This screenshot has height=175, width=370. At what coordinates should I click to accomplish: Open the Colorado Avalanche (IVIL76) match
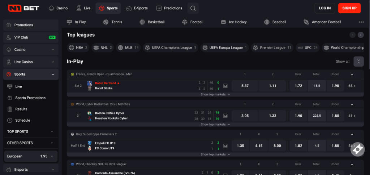coord(115,173)
